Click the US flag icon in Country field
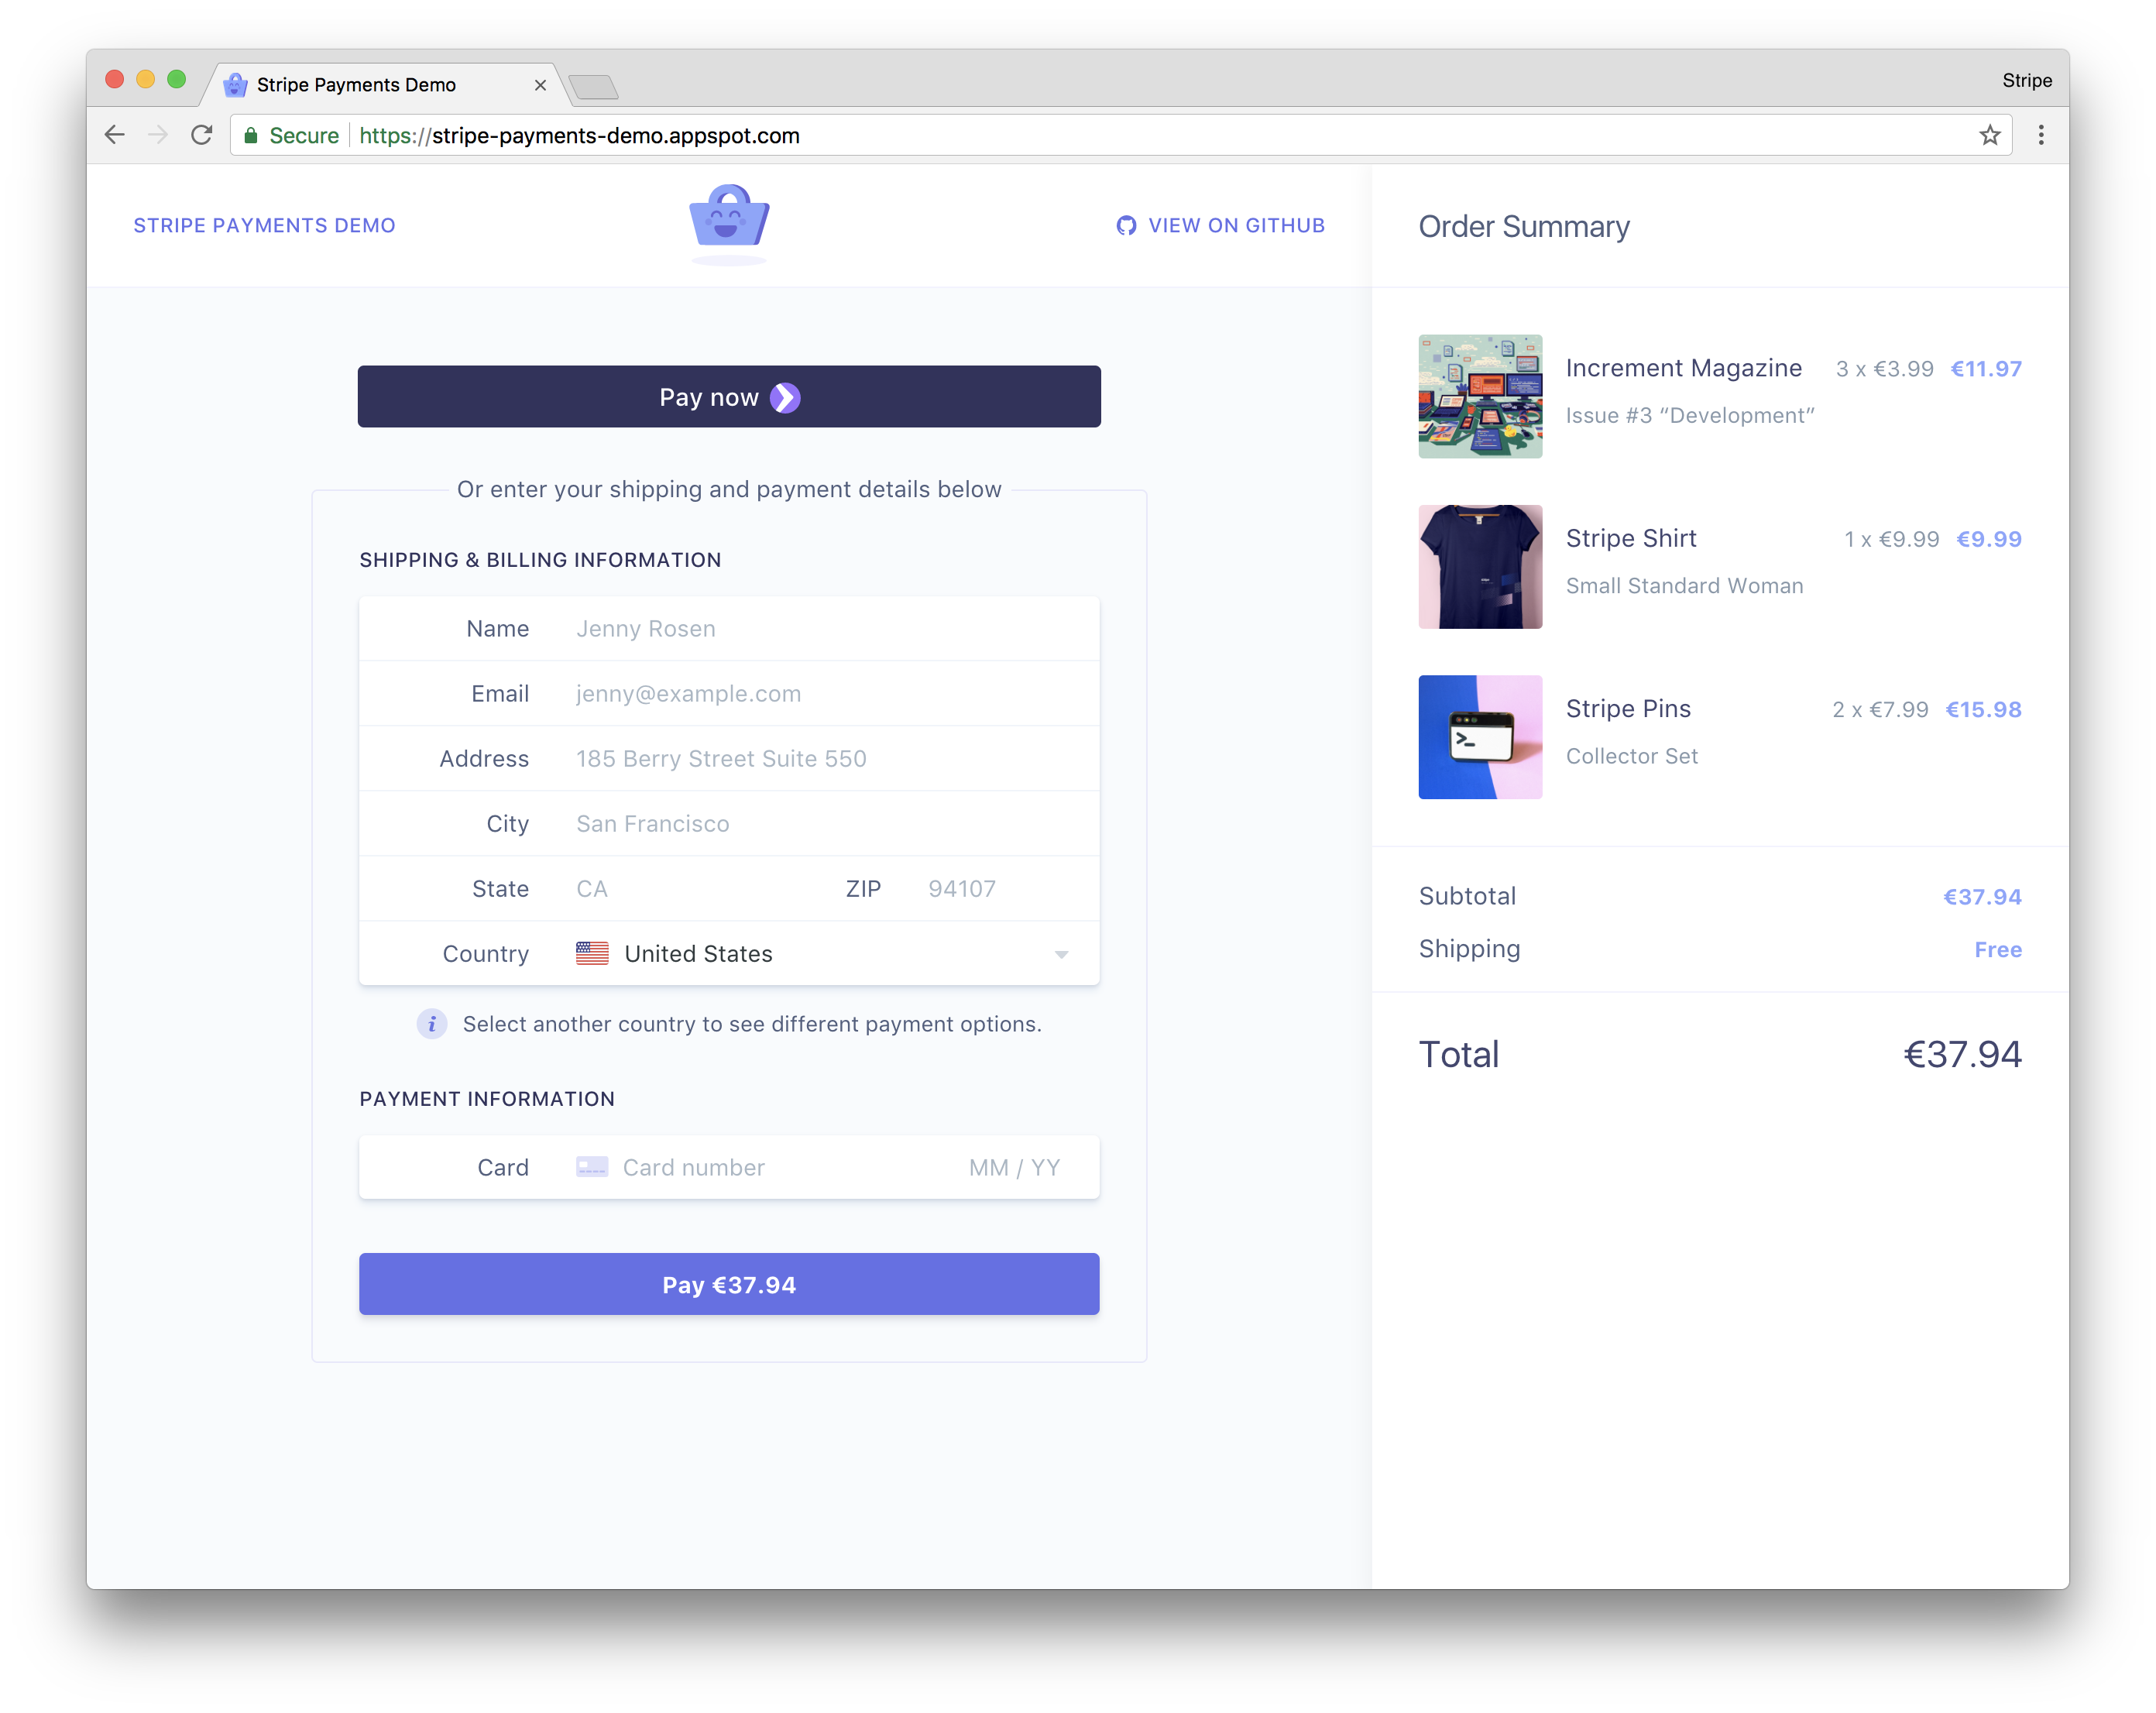 (592, 953)
